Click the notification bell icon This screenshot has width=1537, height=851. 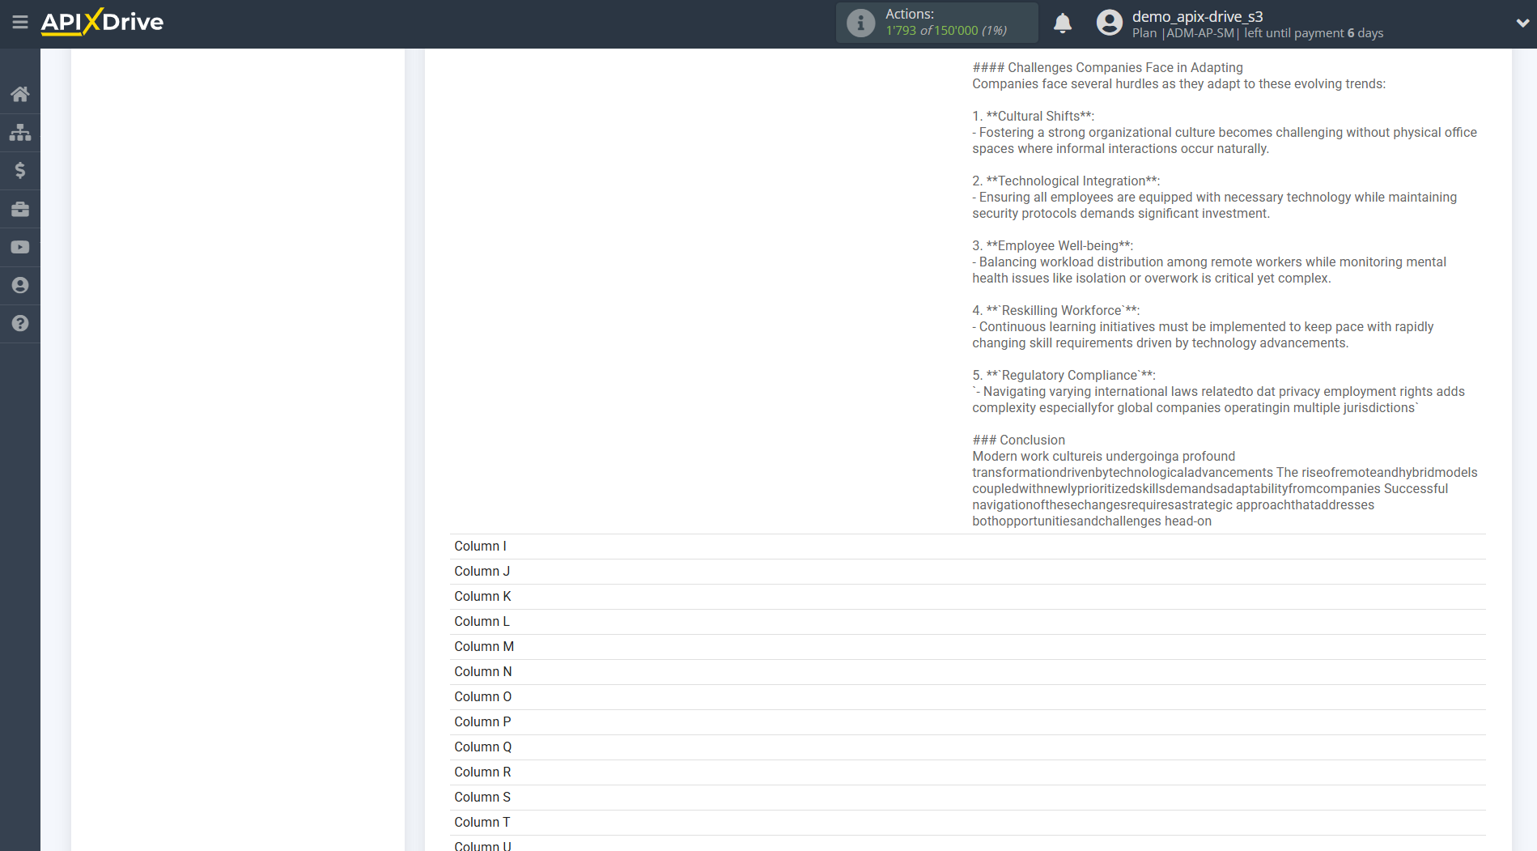point(1062,23)
